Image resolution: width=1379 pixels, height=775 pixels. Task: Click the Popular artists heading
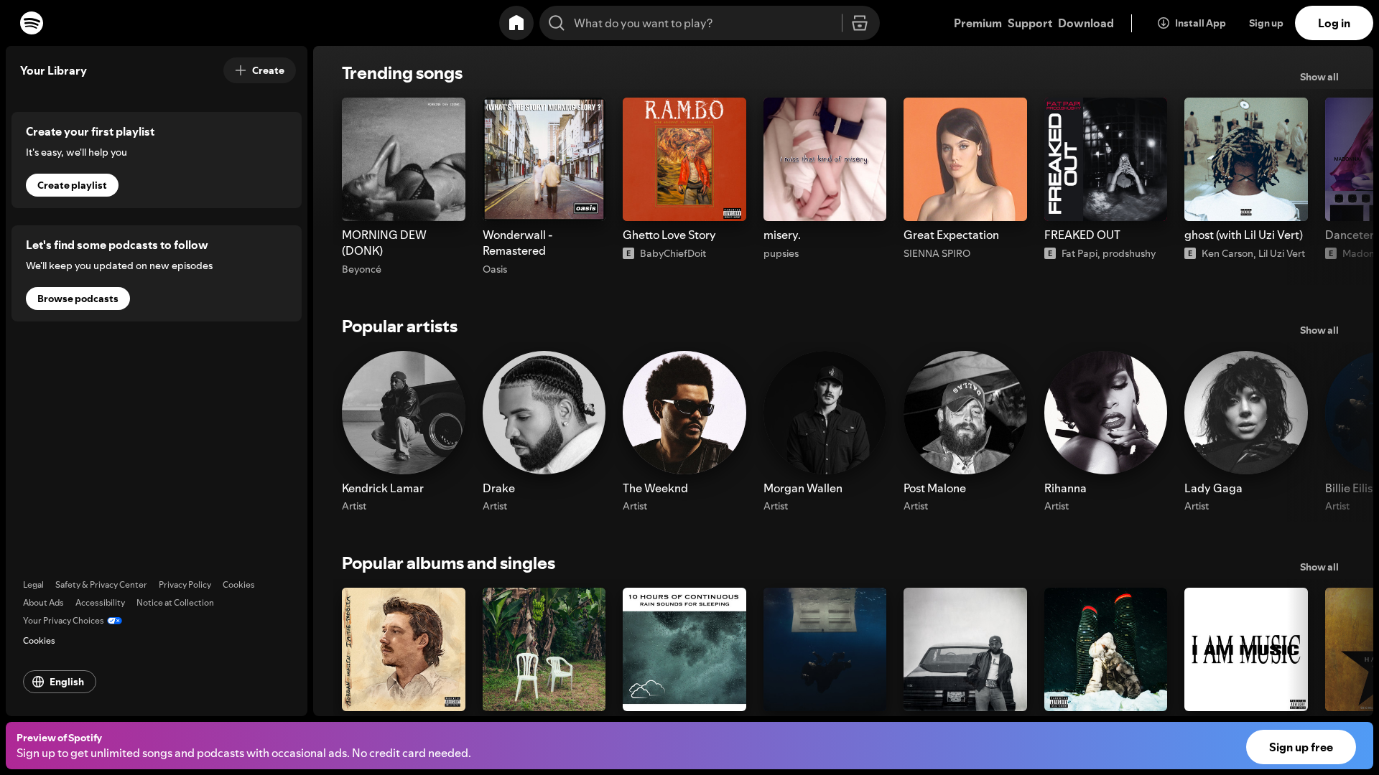(399, 327)
